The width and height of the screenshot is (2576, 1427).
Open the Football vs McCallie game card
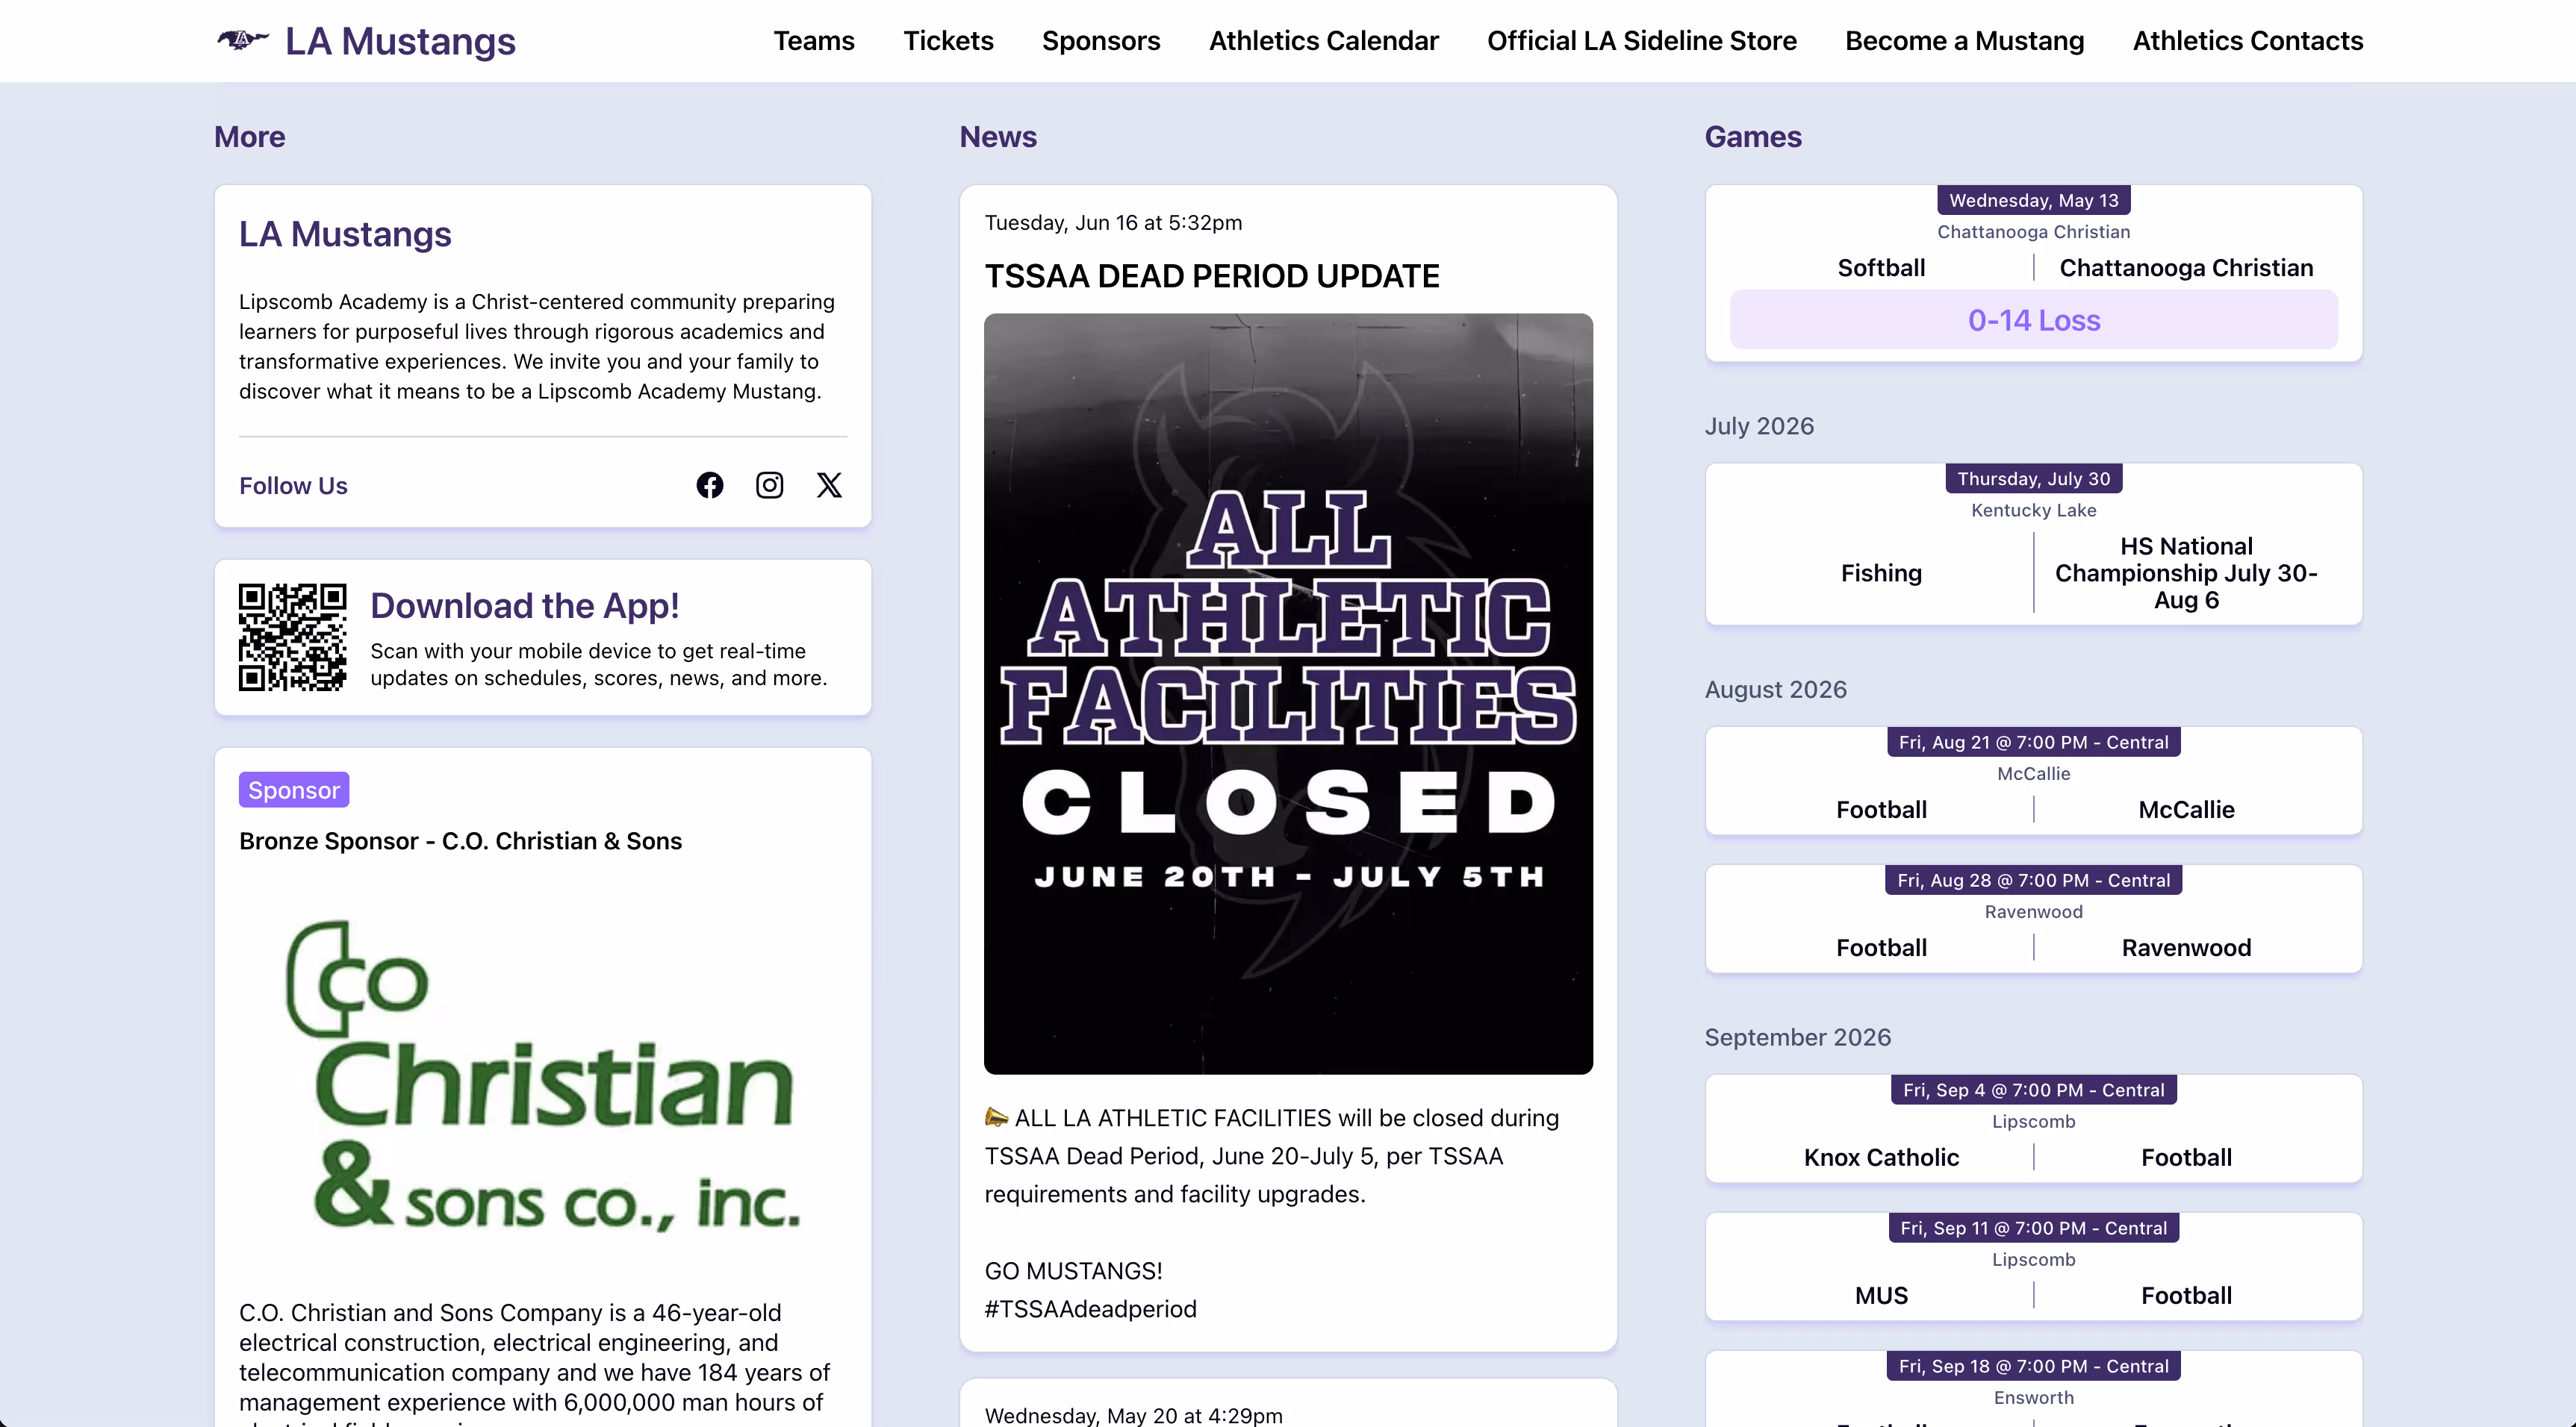(x=2033, y=781)
